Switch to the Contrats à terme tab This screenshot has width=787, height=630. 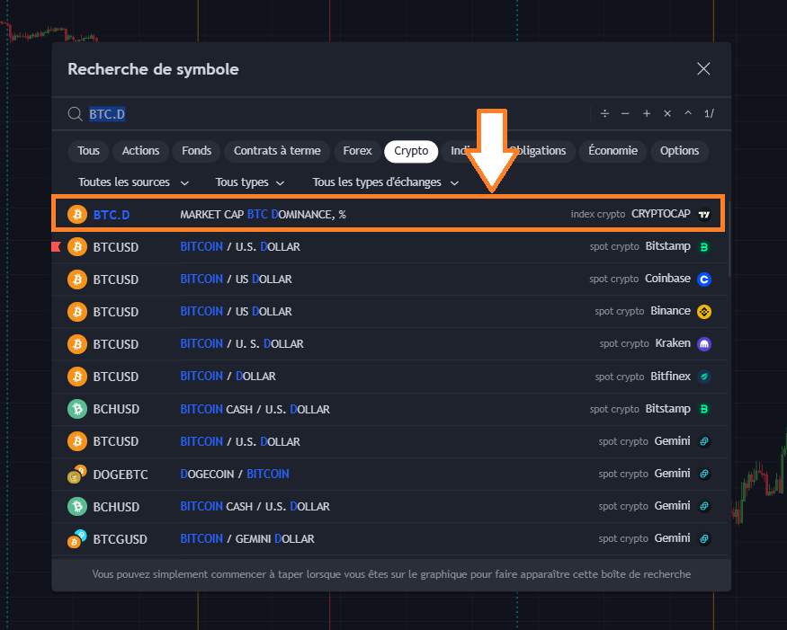coord(277,151)
